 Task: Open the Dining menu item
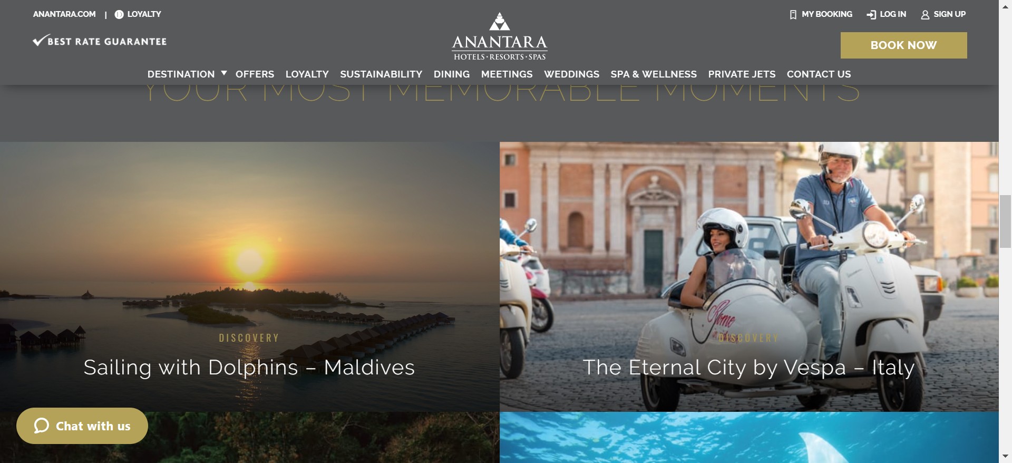452,74
